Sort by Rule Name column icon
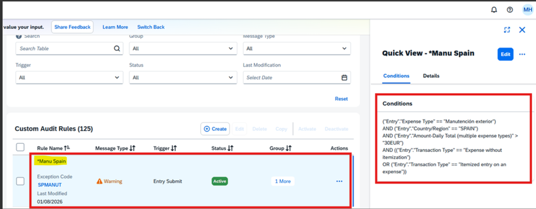This screenshot has width=536, height=209. (x=67, y=148)
